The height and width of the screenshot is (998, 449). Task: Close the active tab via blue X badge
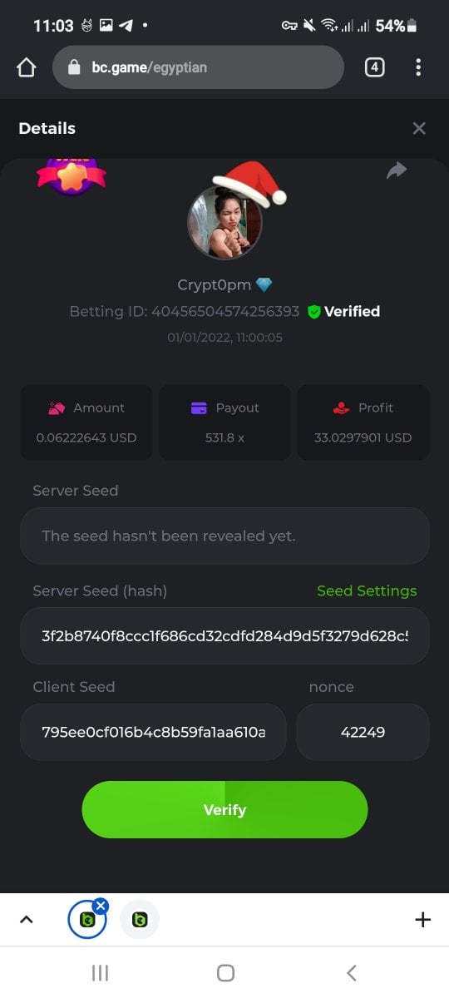coord(101,905)
